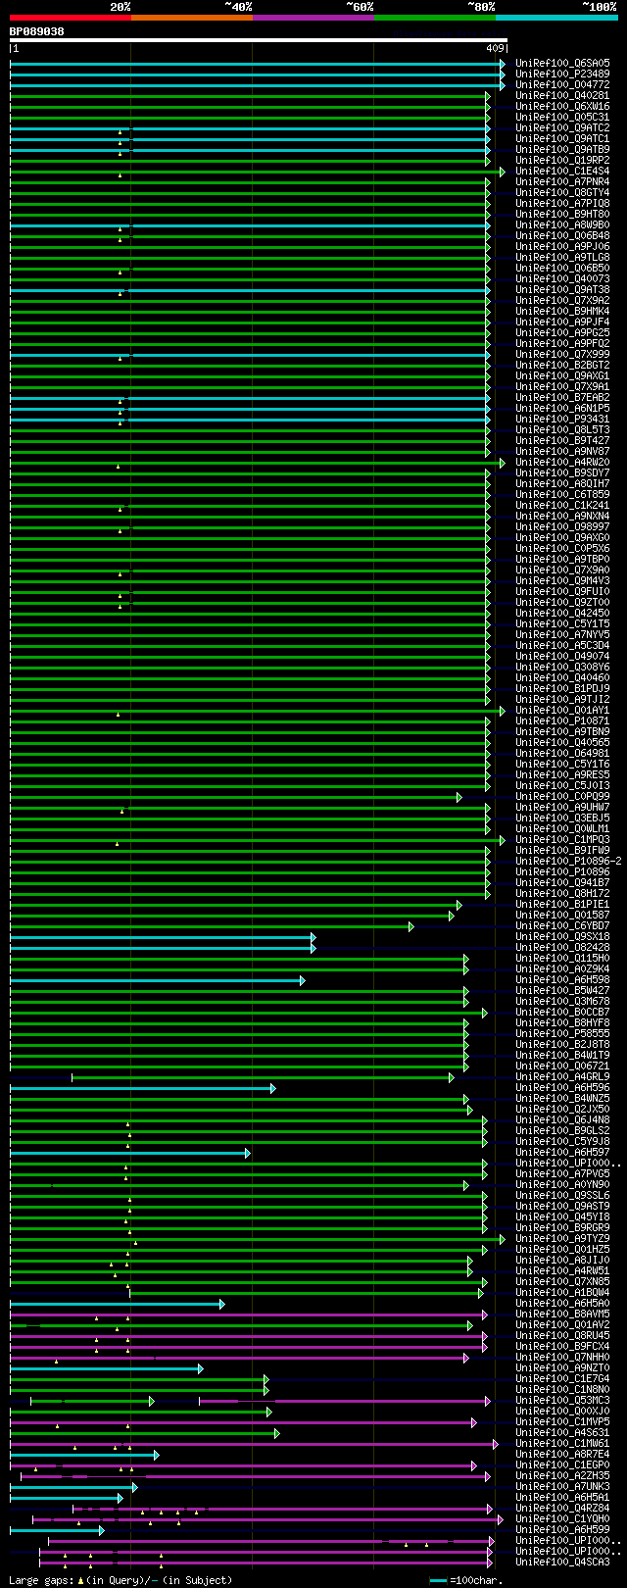Click the Large gaps legend text
Screen dimensions: 627x1588
click(x=121, y=1580)
